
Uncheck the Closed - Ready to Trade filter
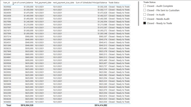144,23
